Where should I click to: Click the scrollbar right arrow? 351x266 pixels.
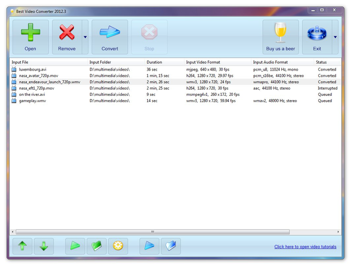click(x=338, y=232)
